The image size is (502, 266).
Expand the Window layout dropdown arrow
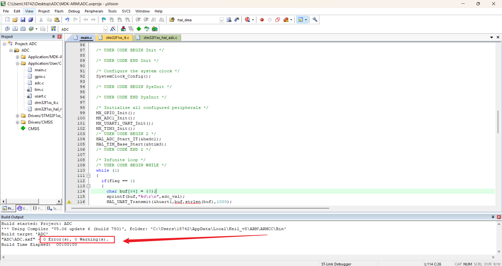306,20
